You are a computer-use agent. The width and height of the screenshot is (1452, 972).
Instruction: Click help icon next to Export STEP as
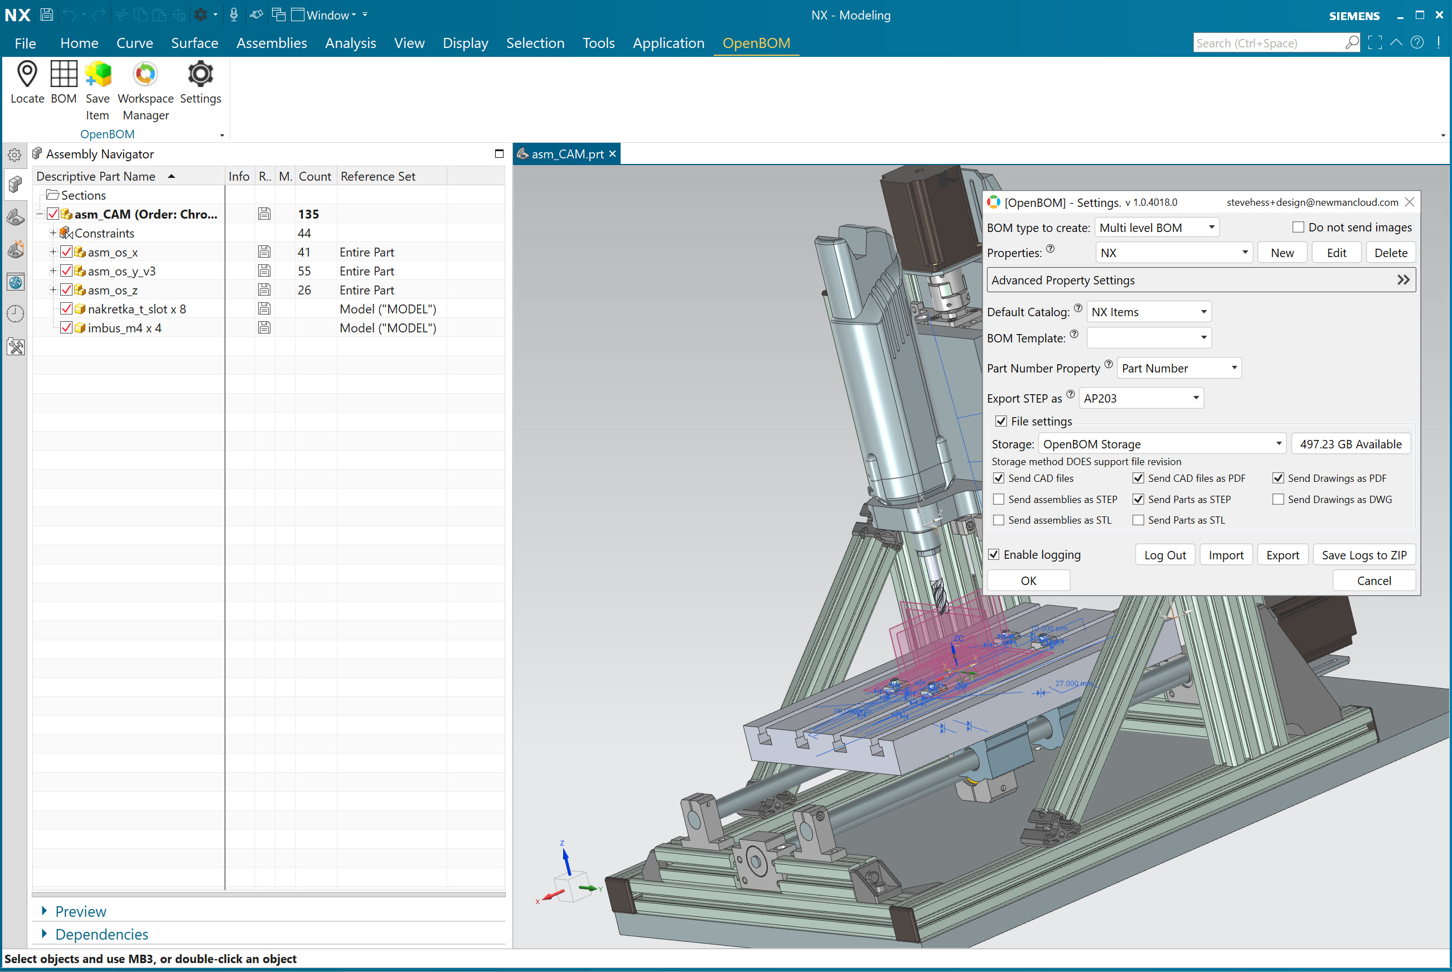click(1070, 394)
